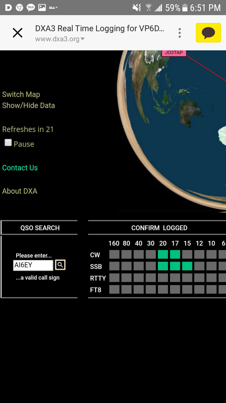Viewport: 226px width, 403px height.
Task: Tap the yellow KakaoTalk chat bubble icon
Action: point(208,33)
